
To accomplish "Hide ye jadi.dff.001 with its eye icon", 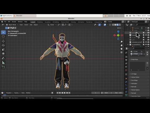I will coord(146,45).
